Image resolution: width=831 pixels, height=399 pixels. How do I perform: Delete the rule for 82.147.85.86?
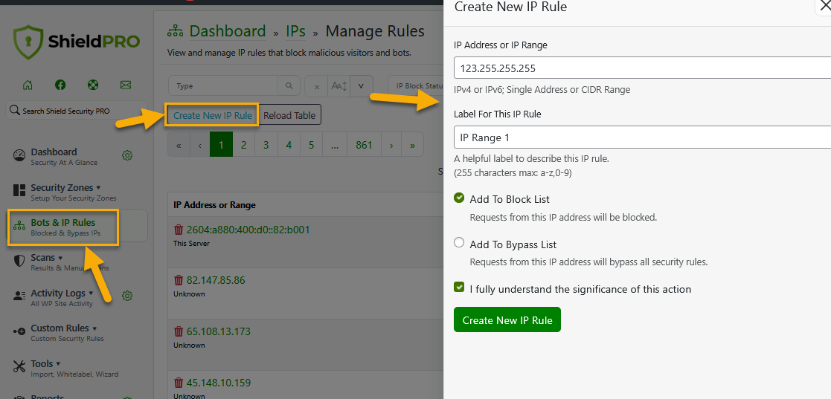[x=179, y=280]
